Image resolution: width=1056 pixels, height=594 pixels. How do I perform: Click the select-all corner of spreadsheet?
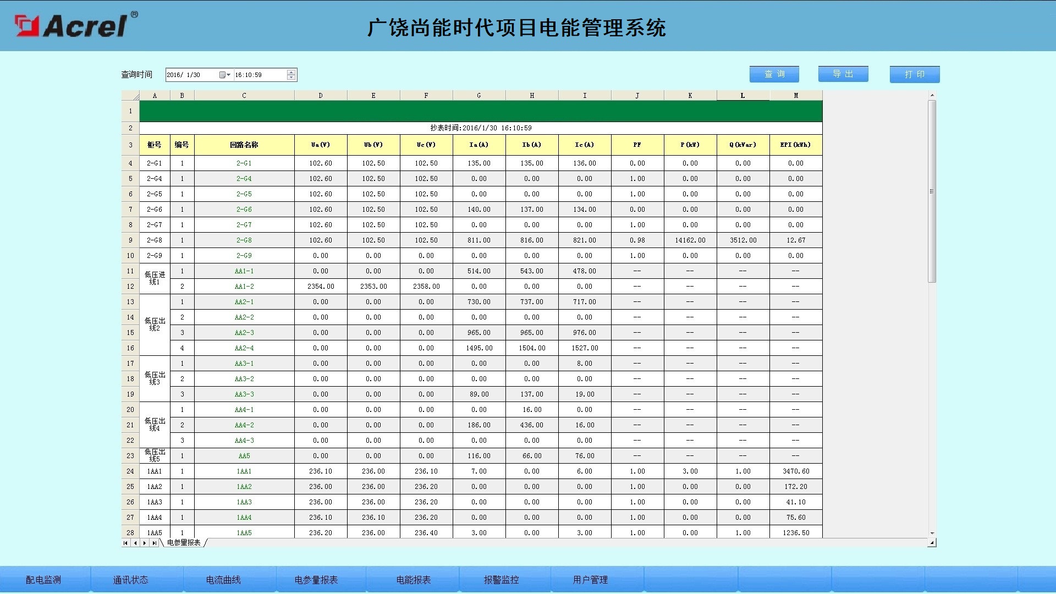pyautogui.click(x=130, y=96)
